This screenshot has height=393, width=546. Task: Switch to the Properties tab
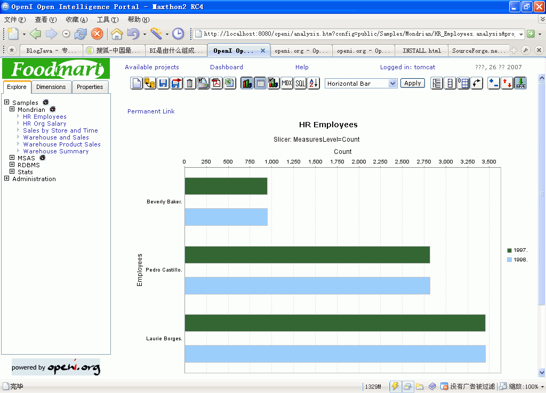(x=90, y=87)
